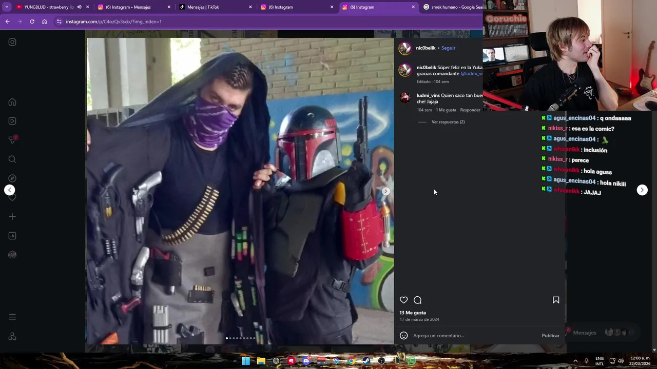Open Search in the Instagram sidebar
The width and height of the screenshot is (657, 369).
point(12,159)
